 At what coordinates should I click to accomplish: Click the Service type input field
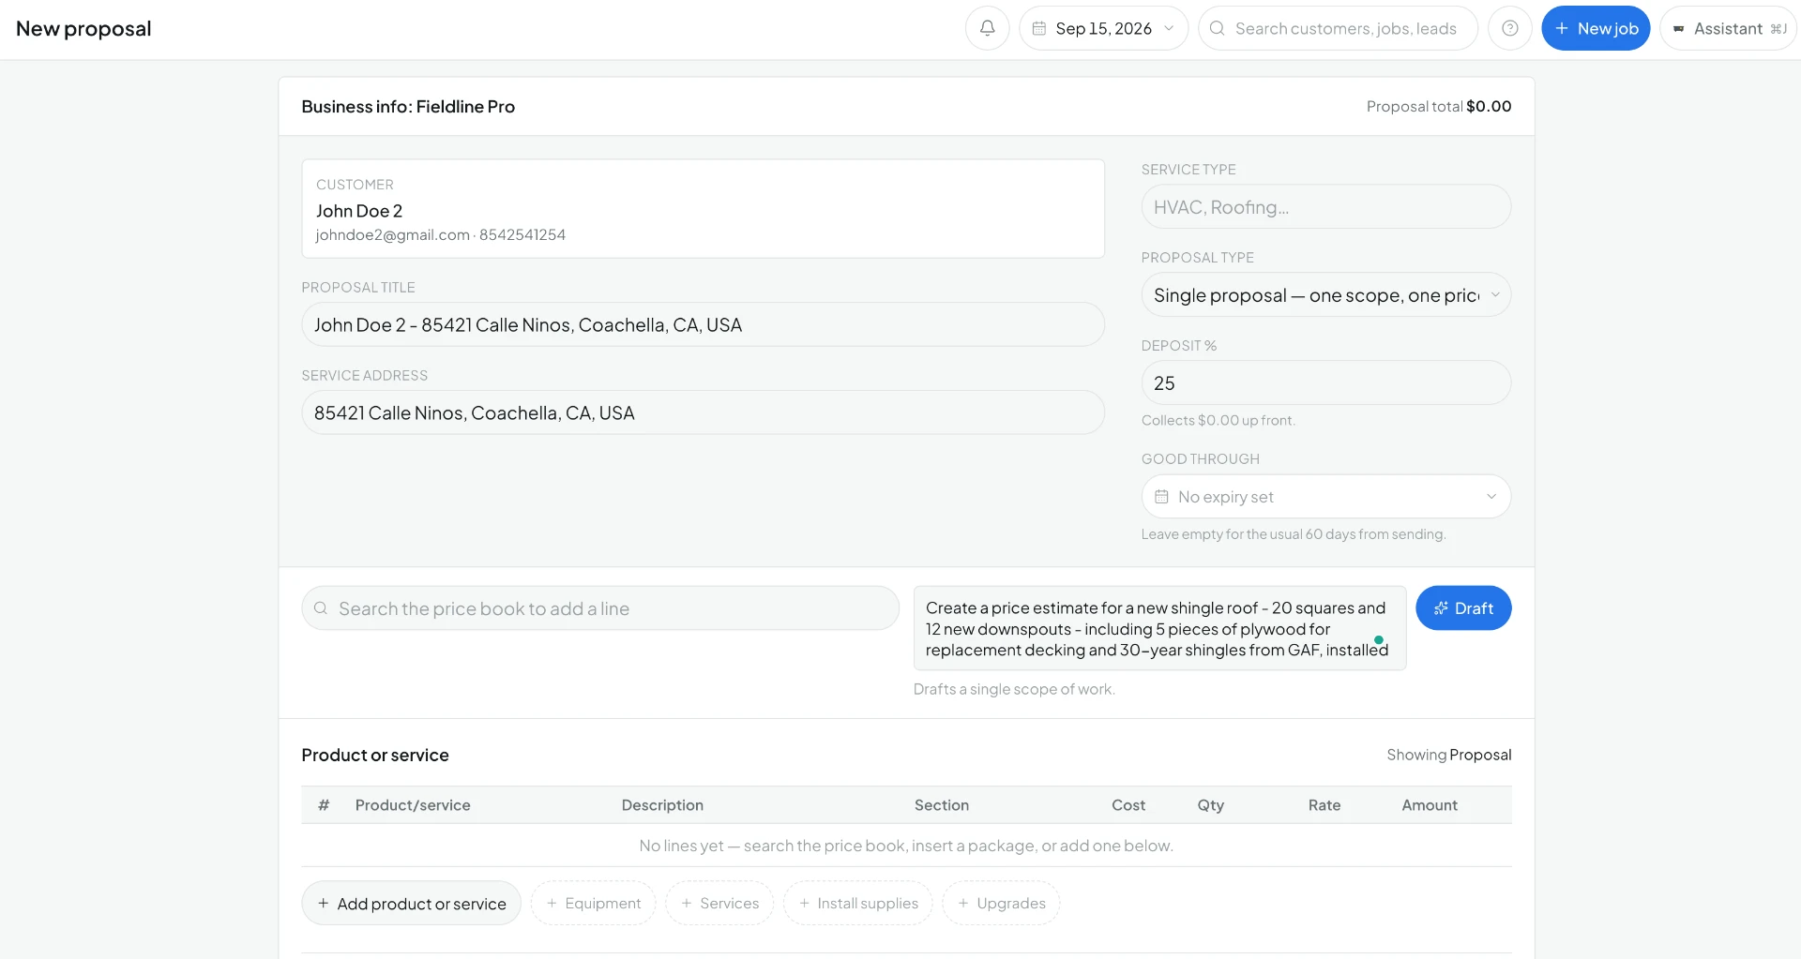tap(1325, 207)
